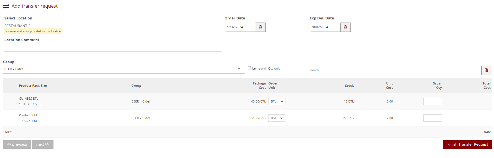Open the Exp Del. Date calendar picker
Viewport: 494px width, 158px height.
click(345, 27)
